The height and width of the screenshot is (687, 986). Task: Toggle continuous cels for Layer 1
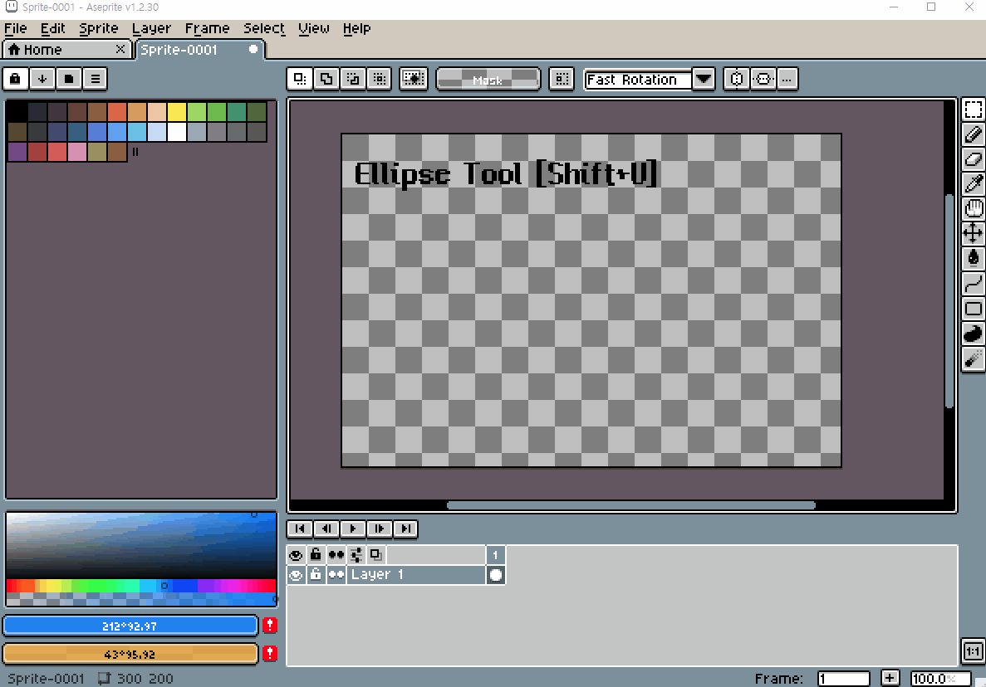pos(336,575)
